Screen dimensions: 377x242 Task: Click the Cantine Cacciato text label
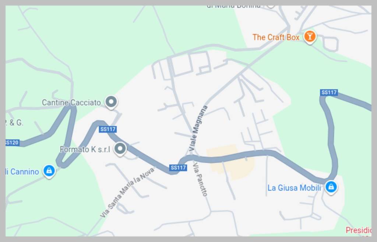coord(71,103)
